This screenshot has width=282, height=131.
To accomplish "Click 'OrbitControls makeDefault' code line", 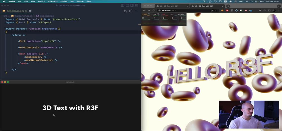I will [x=40, y=48].
